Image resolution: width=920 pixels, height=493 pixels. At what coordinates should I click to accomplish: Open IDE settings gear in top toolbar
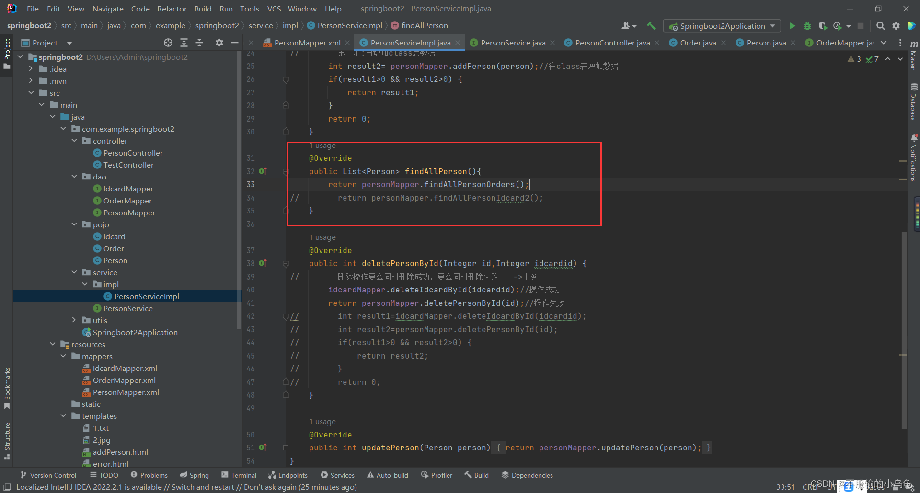pos(896,26)
